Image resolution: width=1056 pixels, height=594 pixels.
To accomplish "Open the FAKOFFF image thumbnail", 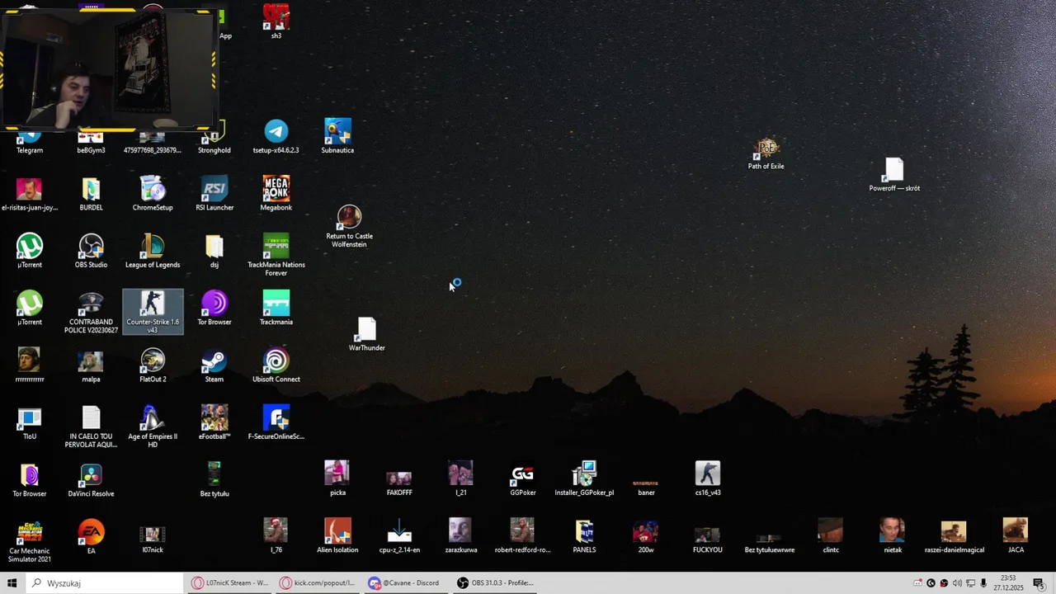I will (399, 483).
